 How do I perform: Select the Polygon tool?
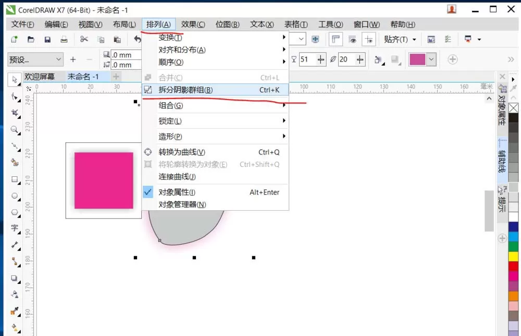pos(14,212)
